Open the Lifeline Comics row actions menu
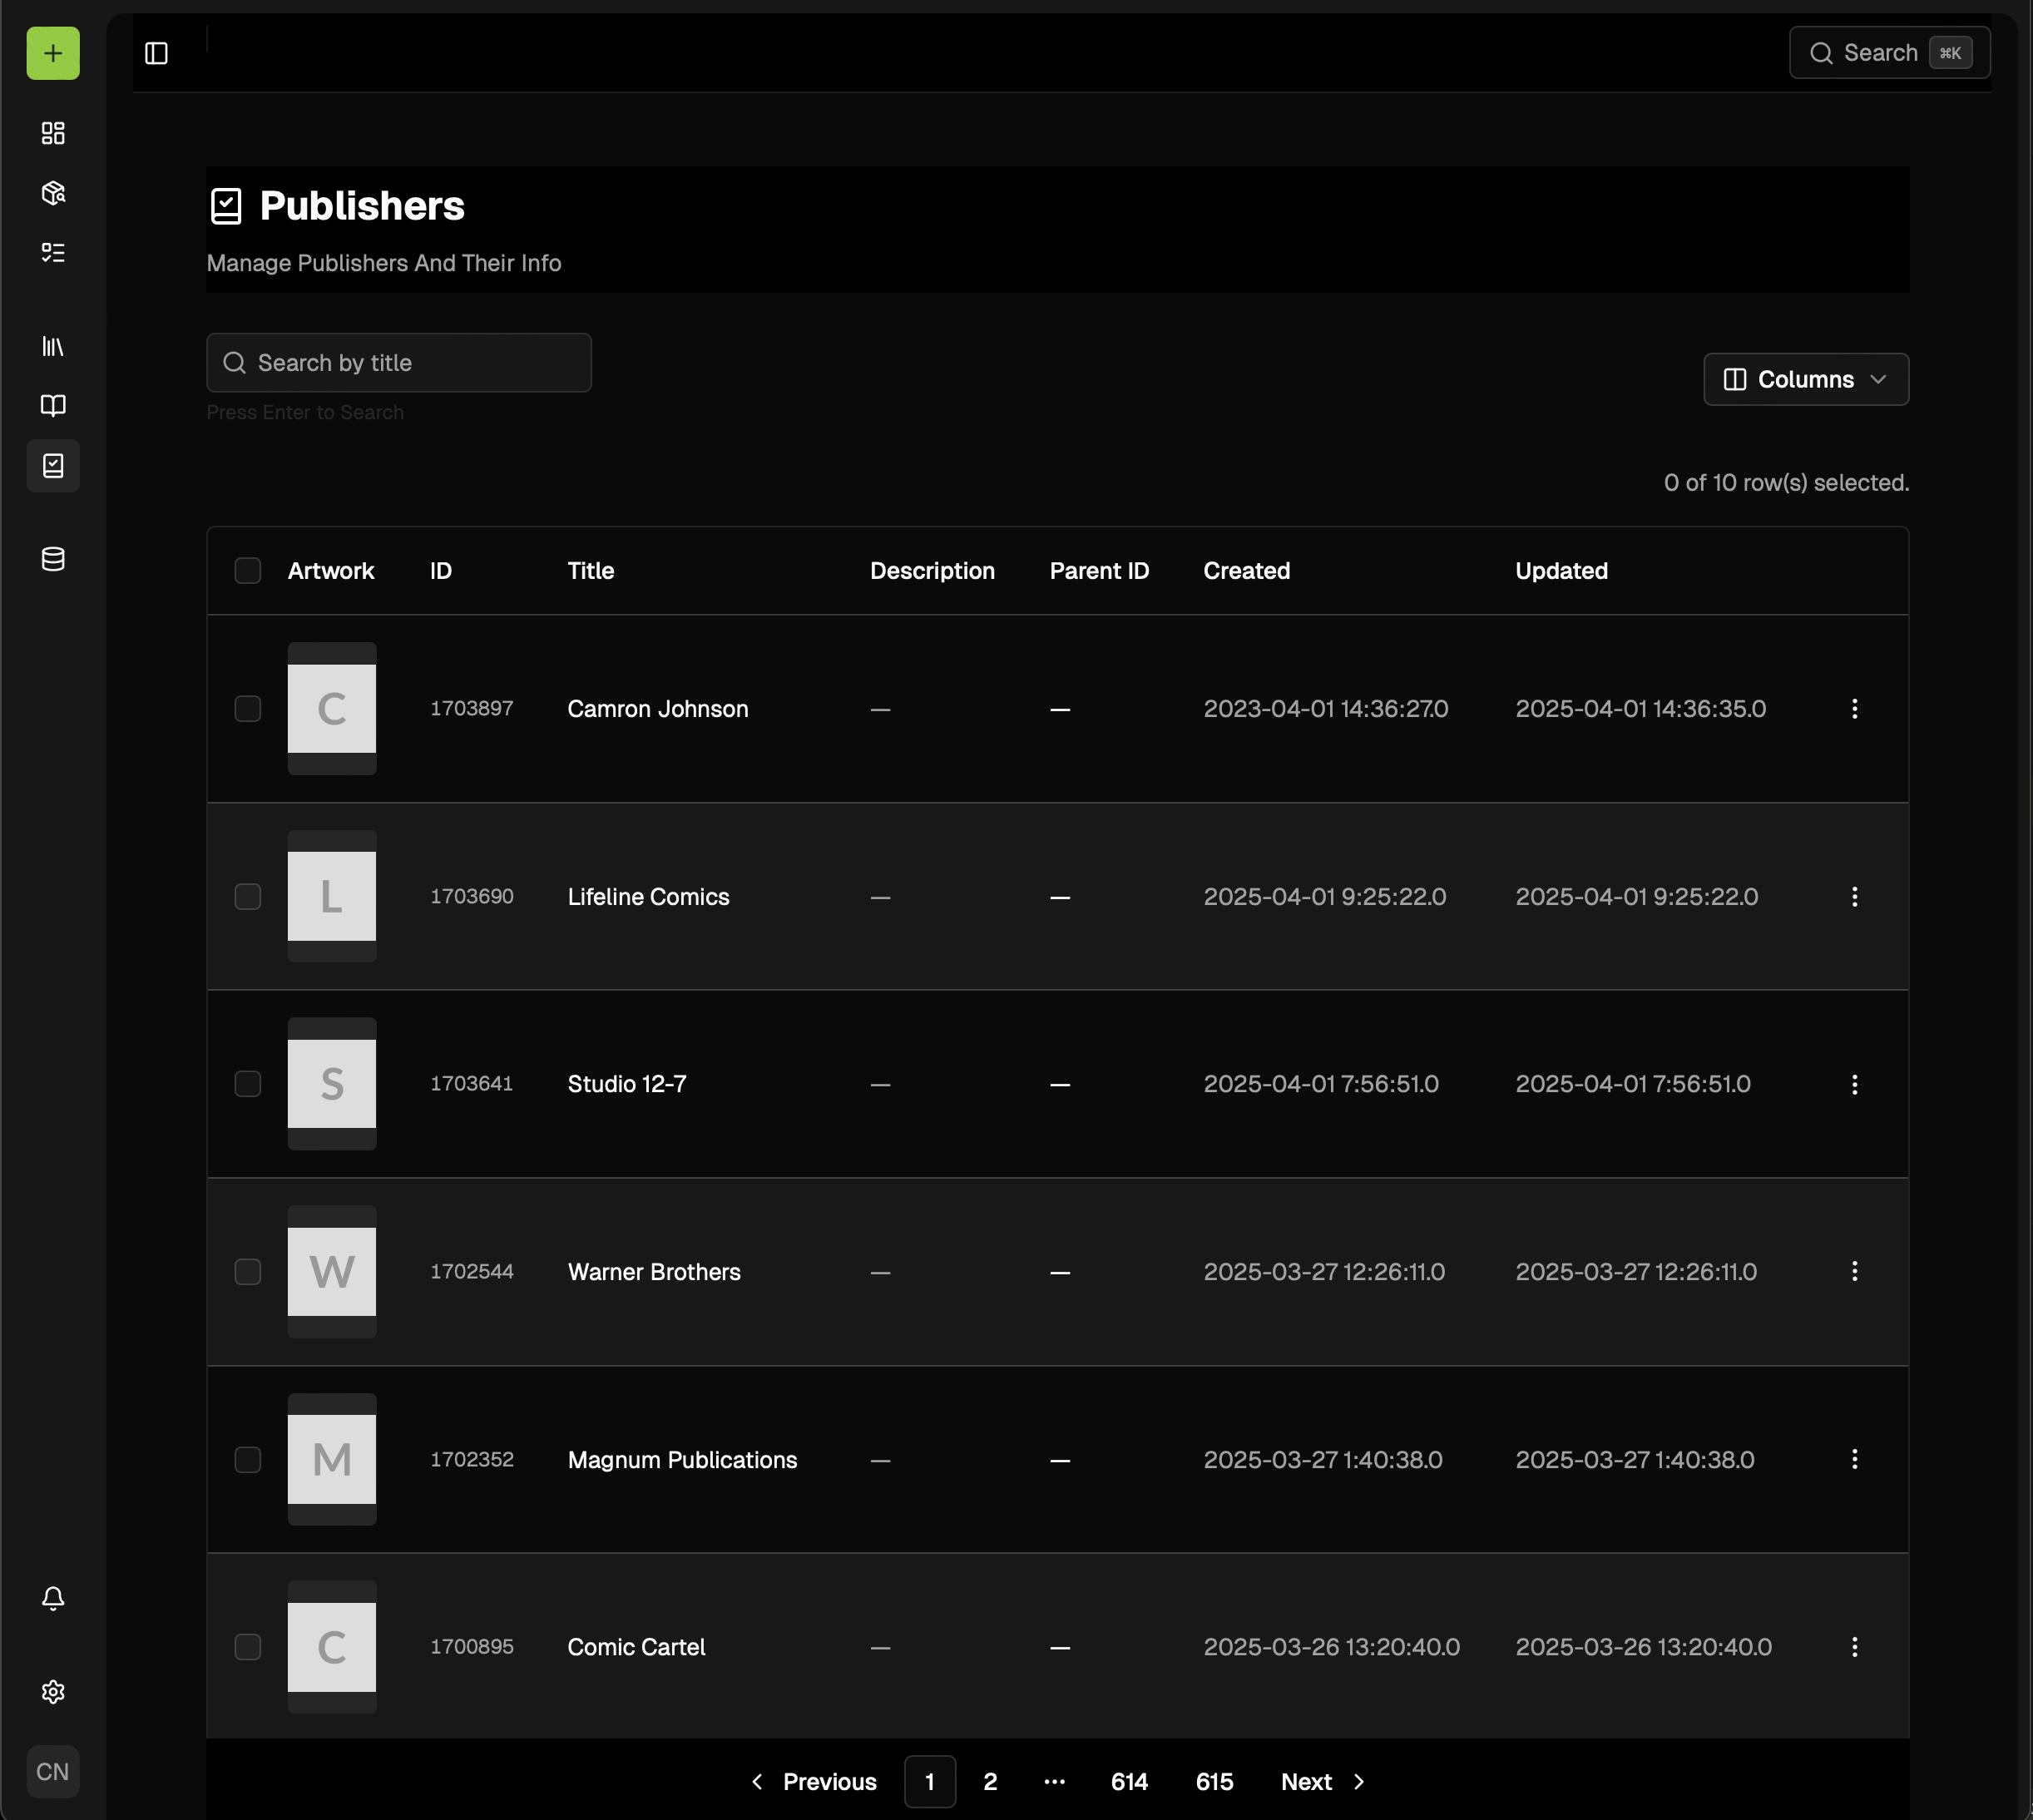Screen dimensions: 2033x1820 click(1854, 897)
